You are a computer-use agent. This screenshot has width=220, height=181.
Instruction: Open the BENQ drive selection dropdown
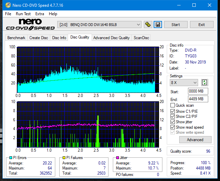pos(99,25)
